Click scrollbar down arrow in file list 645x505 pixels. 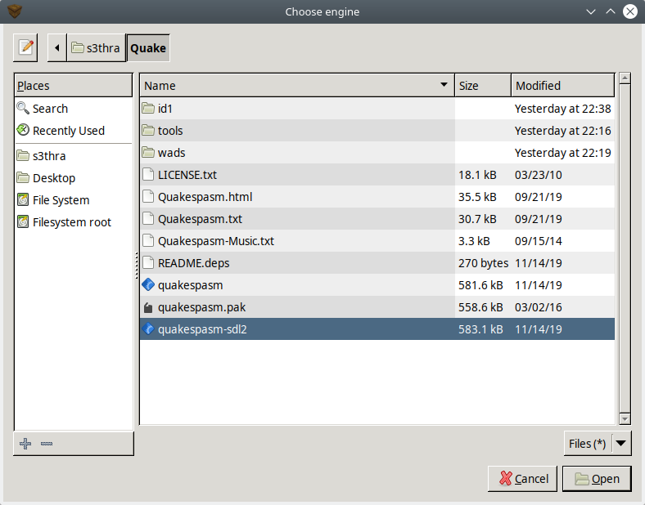point(625,419)
